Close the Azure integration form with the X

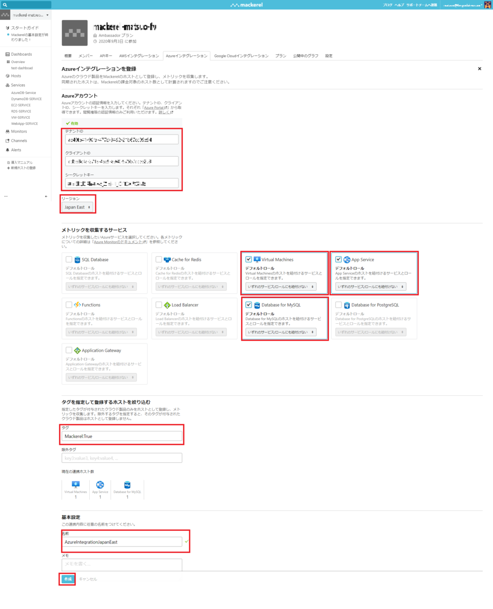(x=479, y=69)
